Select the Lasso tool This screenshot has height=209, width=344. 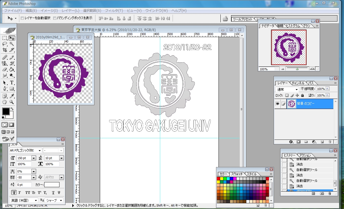point(5,44)
